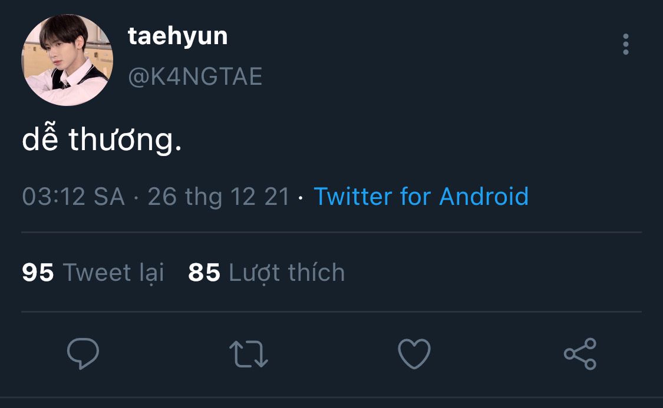Screen dimensions: 663x408
Task: Tap the reply speech bubble icon
Action: point(83,353)
